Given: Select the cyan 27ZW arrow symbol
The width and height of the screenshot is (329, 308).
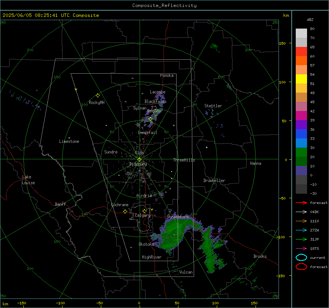Looking at the screenshot, I should point(301,230).
